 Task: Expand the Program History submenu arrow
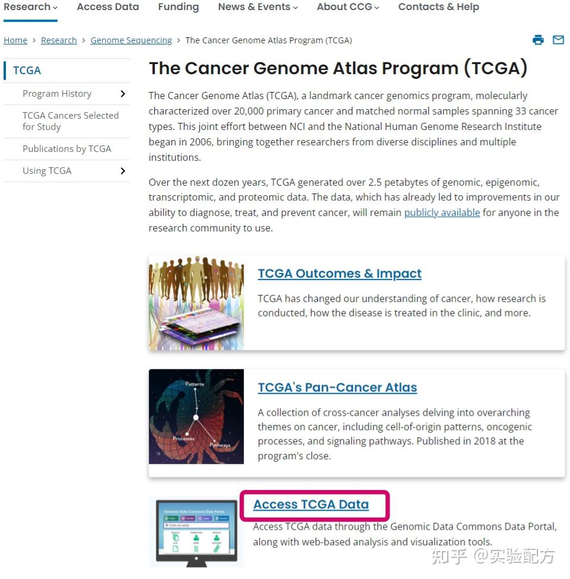tap(123, 94)
